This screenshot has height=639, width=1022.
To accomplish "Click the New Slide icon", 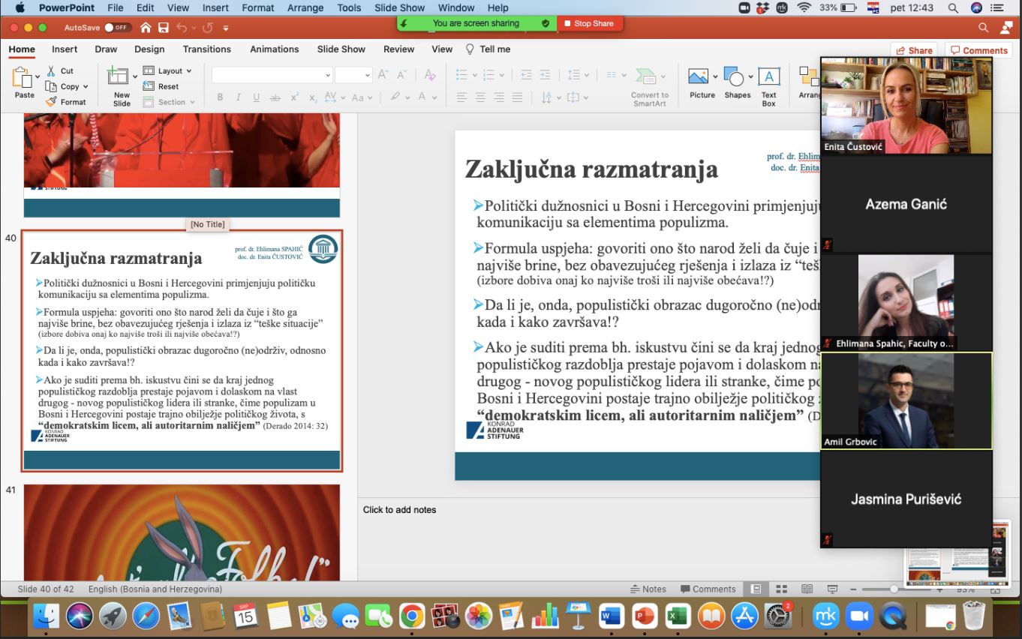I will pyautogui.click(x=119, y=76).
